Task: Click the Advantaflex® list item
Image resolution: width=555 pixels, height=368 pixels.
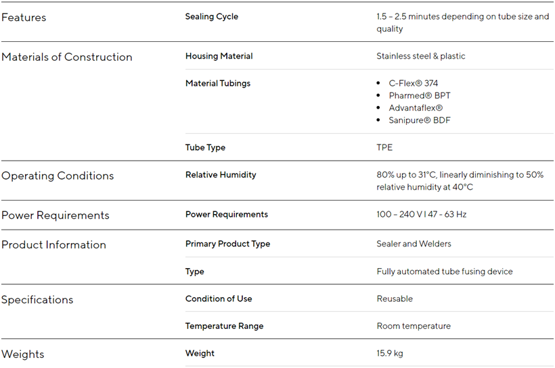Action: pyautogui.click(x=416, y=108)
